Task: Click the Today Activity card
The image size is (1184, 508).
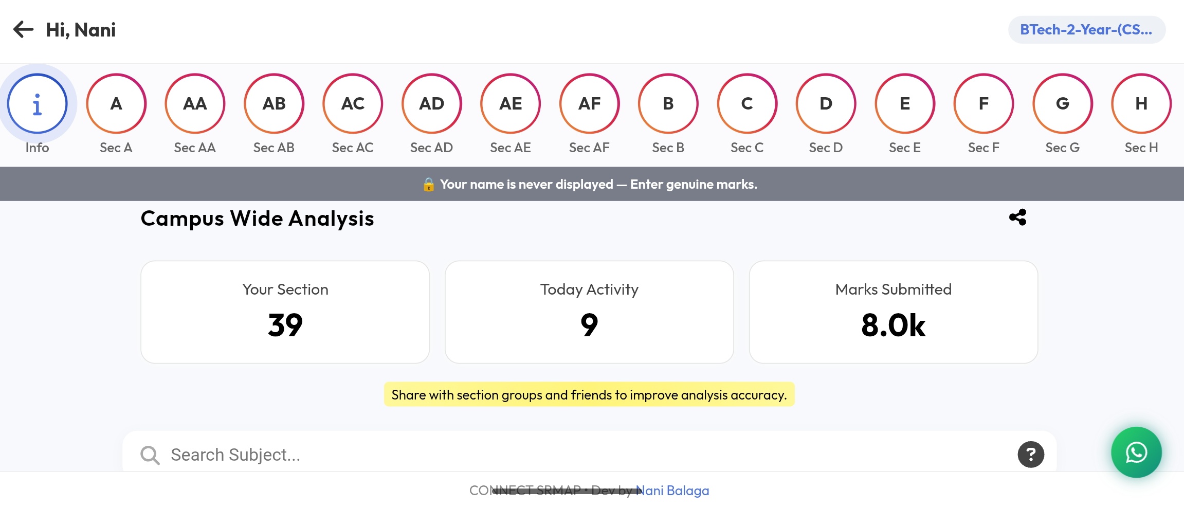Action: coord(589,312)
